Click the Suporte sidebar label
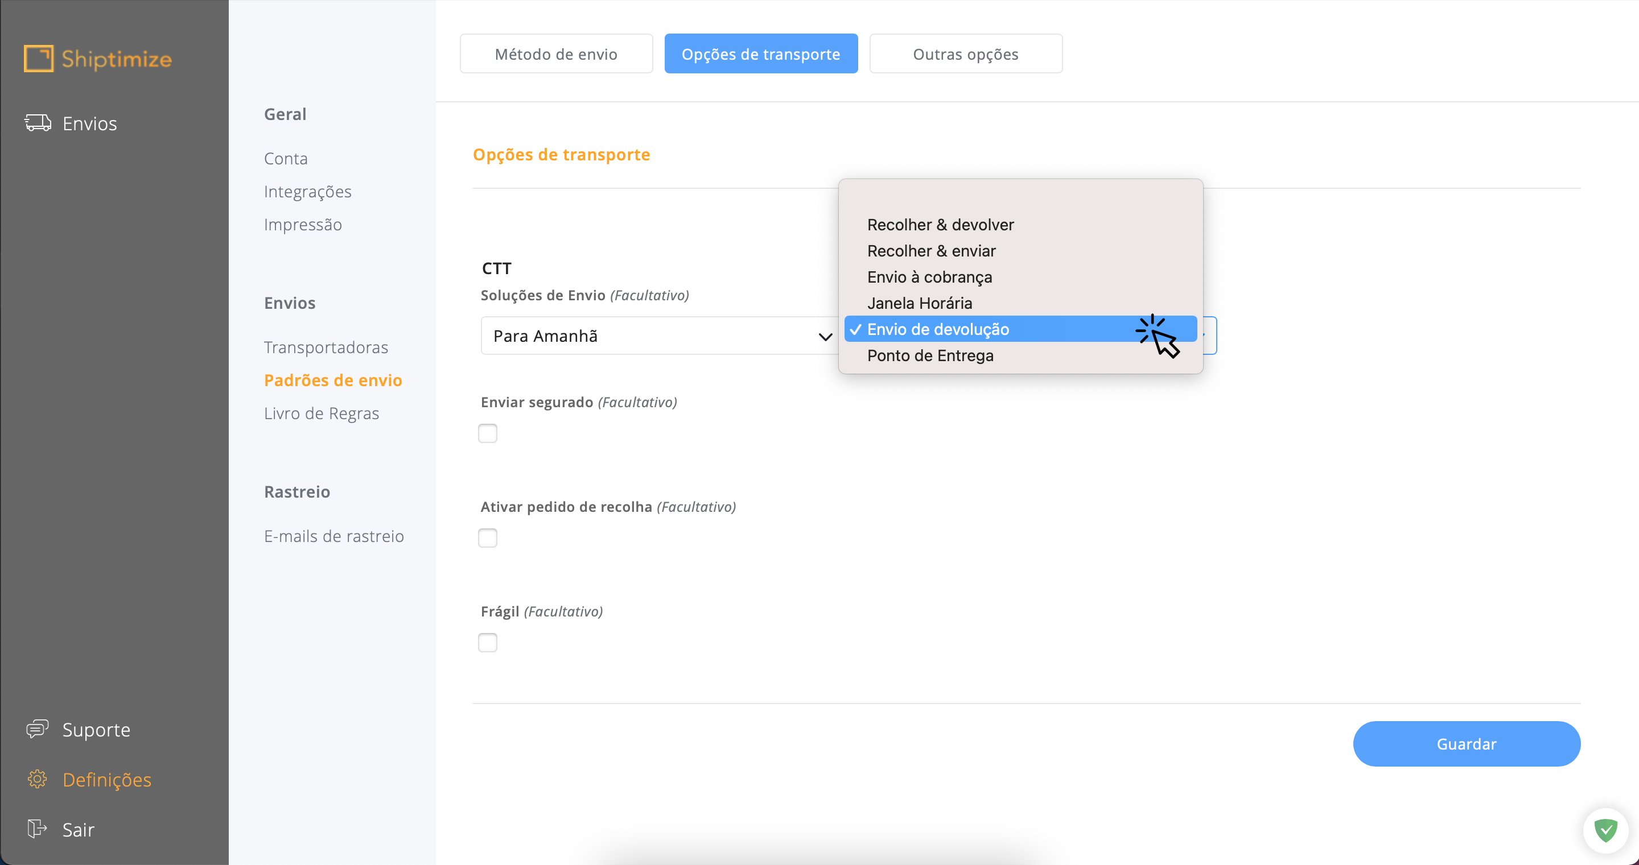1639x865 pixels. (96, 730)
